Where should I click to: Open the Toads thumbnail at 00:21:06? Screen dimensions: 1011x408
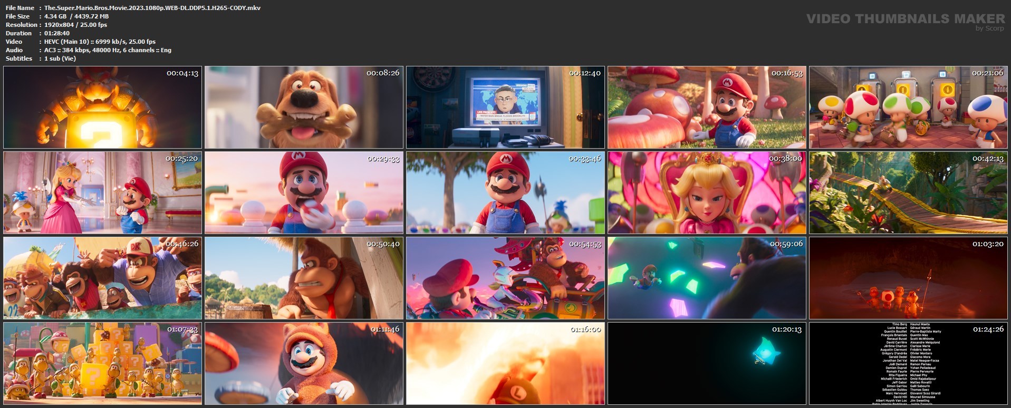click(x=908, y=107)
